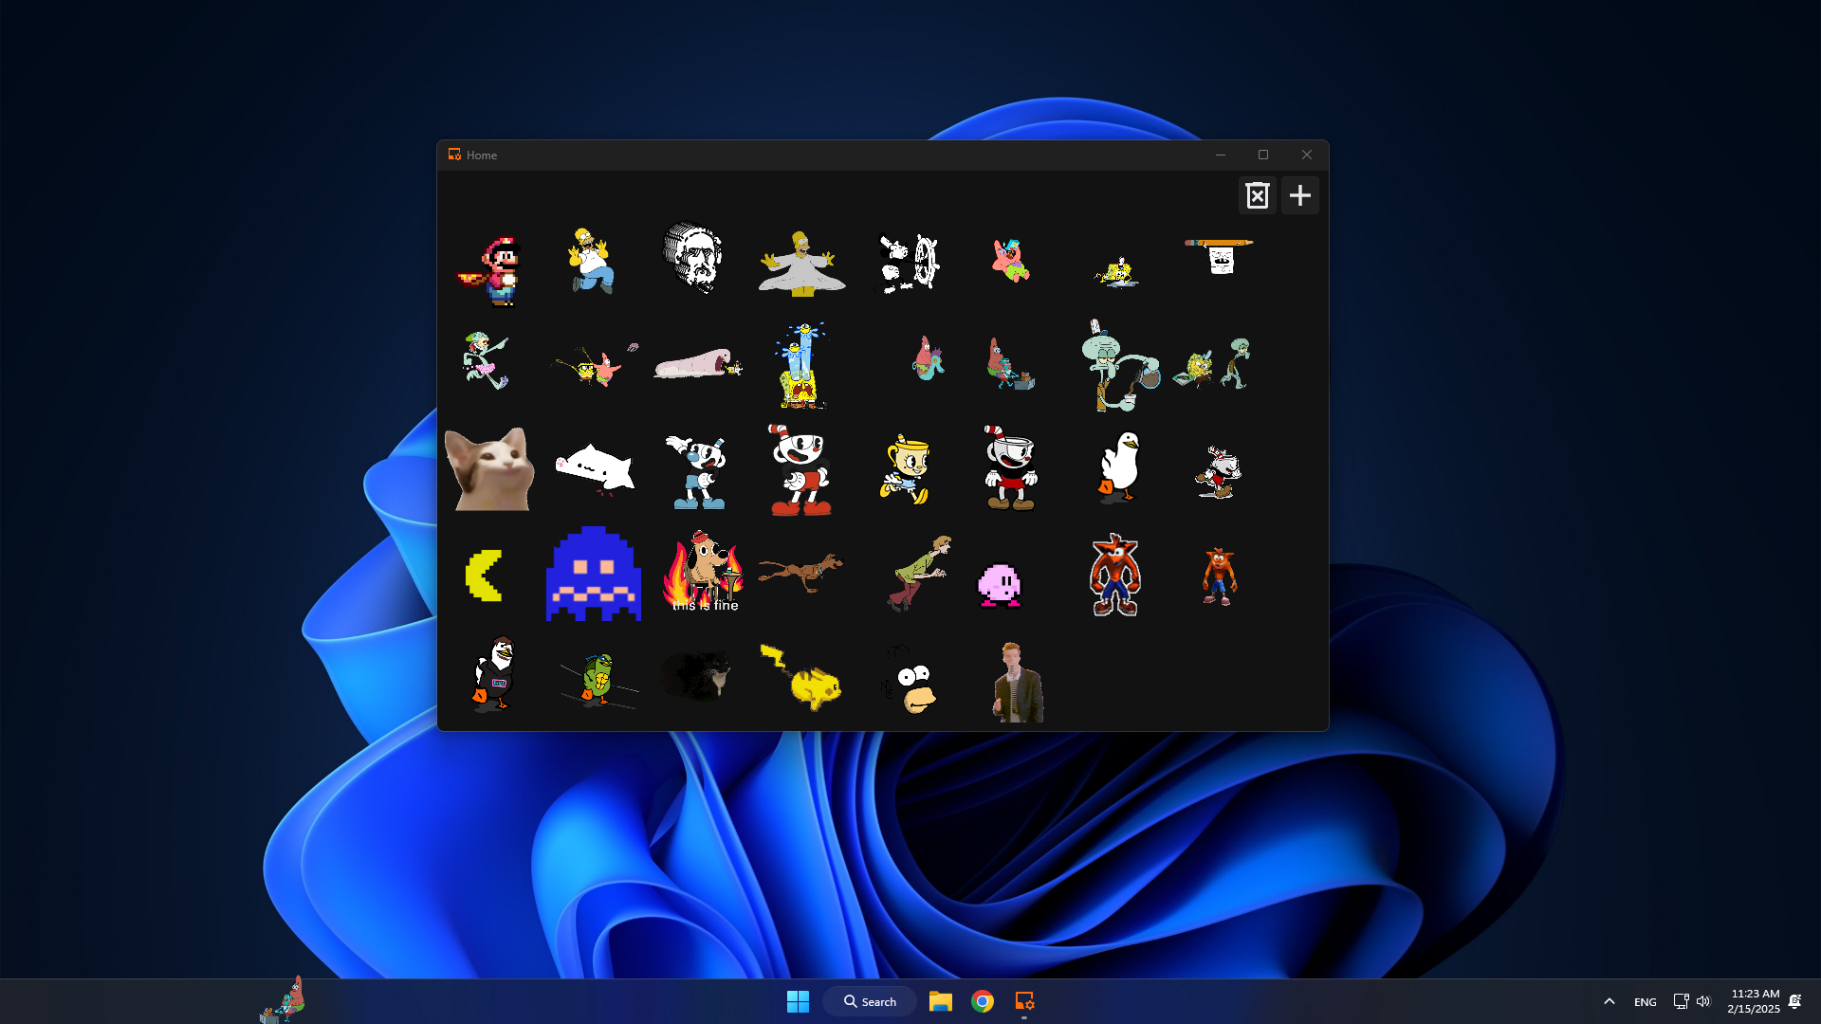Select the blue frightened Pac-Man ghost
The image size is (1821, 1024).
[x=594, y=574]
